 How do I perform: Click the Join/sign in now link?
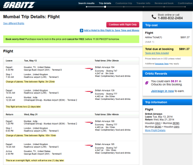[163, 91]
